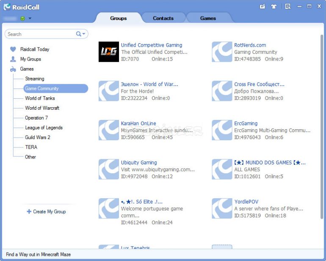
Task: Open the search options magnifier dropdown
Action: 80,34
